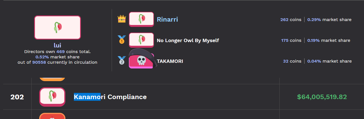
Task: Select the No Longer Owl By Myself name
Action: (188, 40)
